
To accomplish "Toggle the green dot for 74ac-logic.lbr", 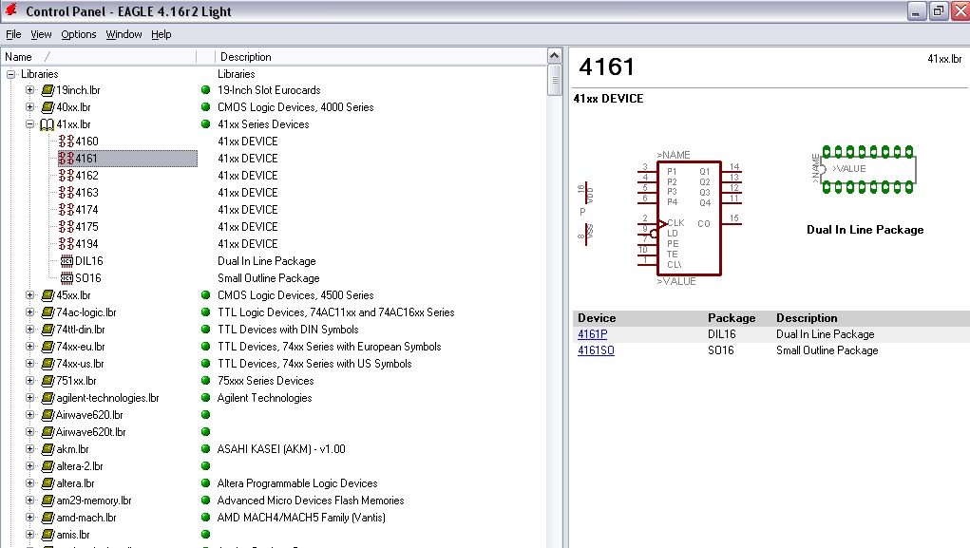I will click(x=206, y=312).
